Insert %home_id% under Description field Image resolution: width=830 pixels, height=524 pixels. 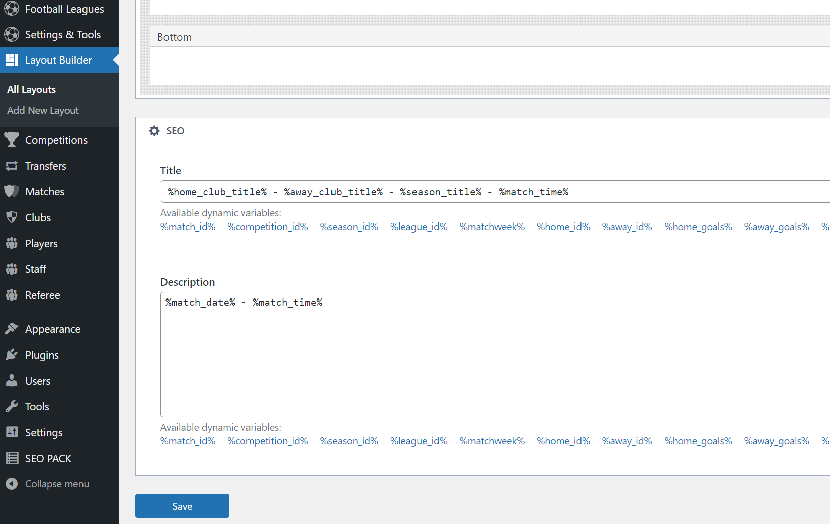[x=563, y=441]
